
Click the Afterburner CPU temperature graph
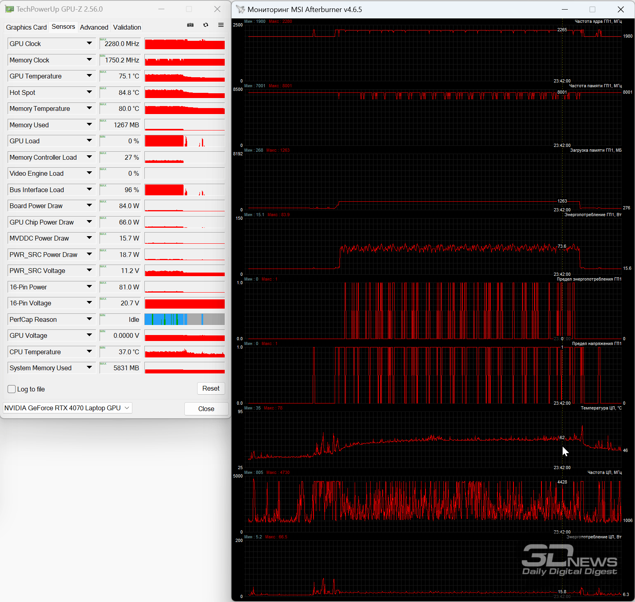coord(433,439)
